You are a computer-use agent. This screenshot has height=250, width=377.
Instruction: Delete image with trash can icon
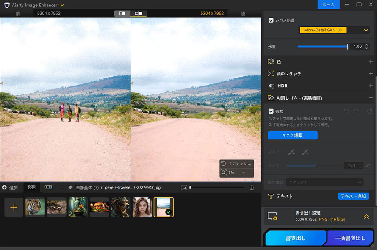[252, 187]
